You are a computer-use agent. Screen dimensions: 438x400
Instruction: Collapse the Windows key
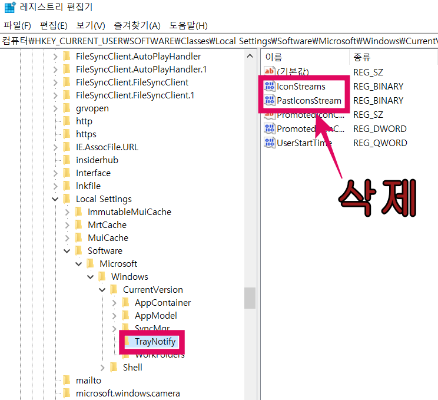click(x=91, y=277)
